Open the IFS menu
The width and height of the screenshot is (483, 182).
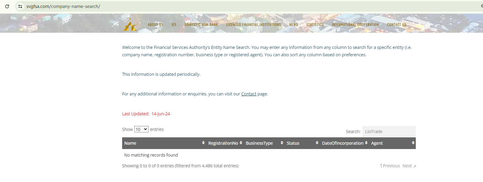pos(174,25)
